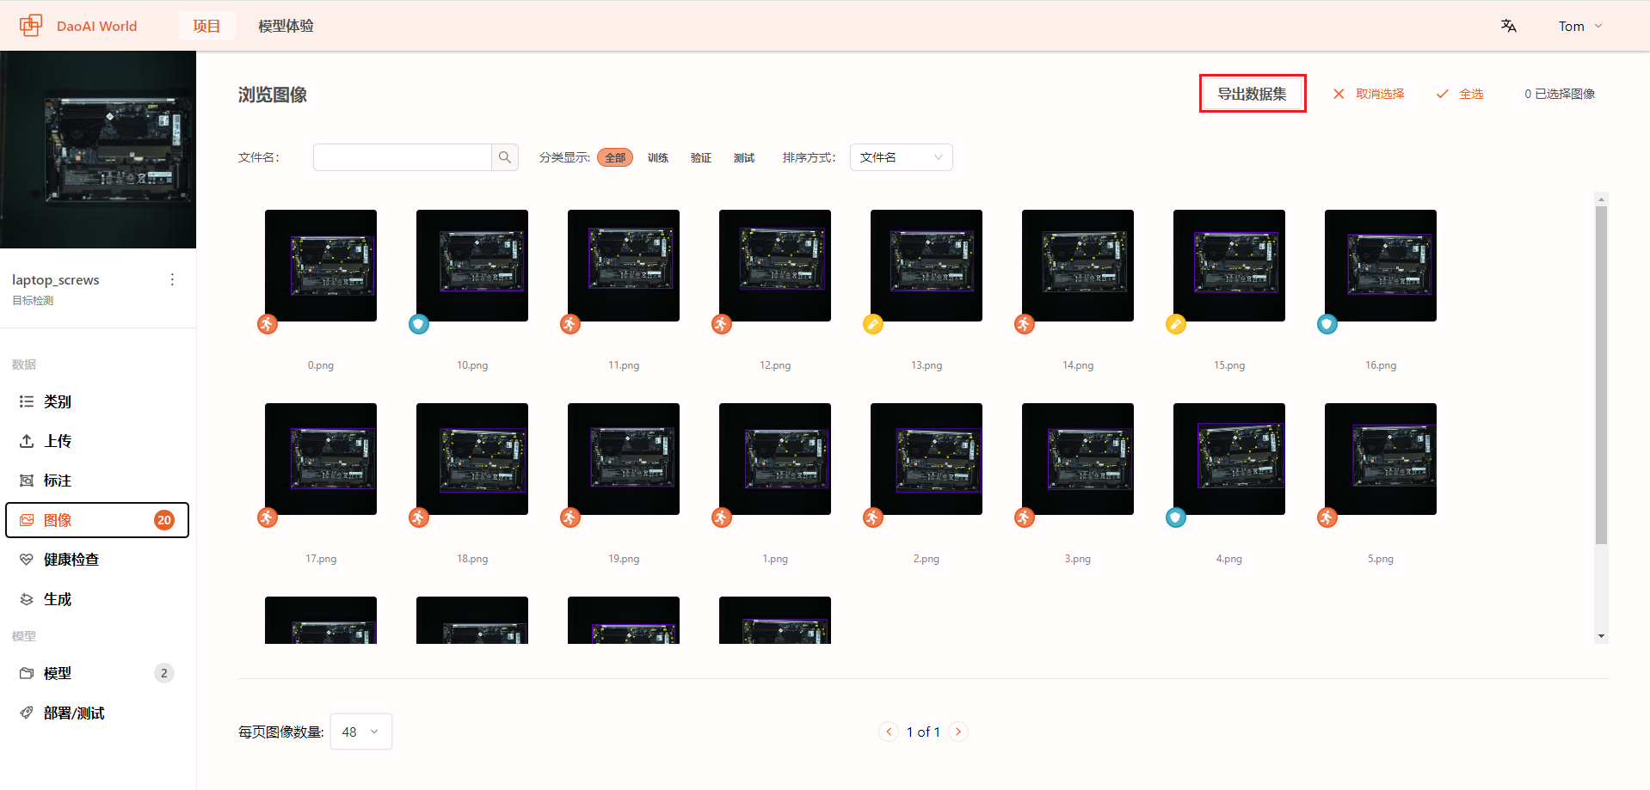Screen dimensions: 1650x790
Task: Click the training badge on 0.png
Action: pyautogui.click(x=268, y=324)
